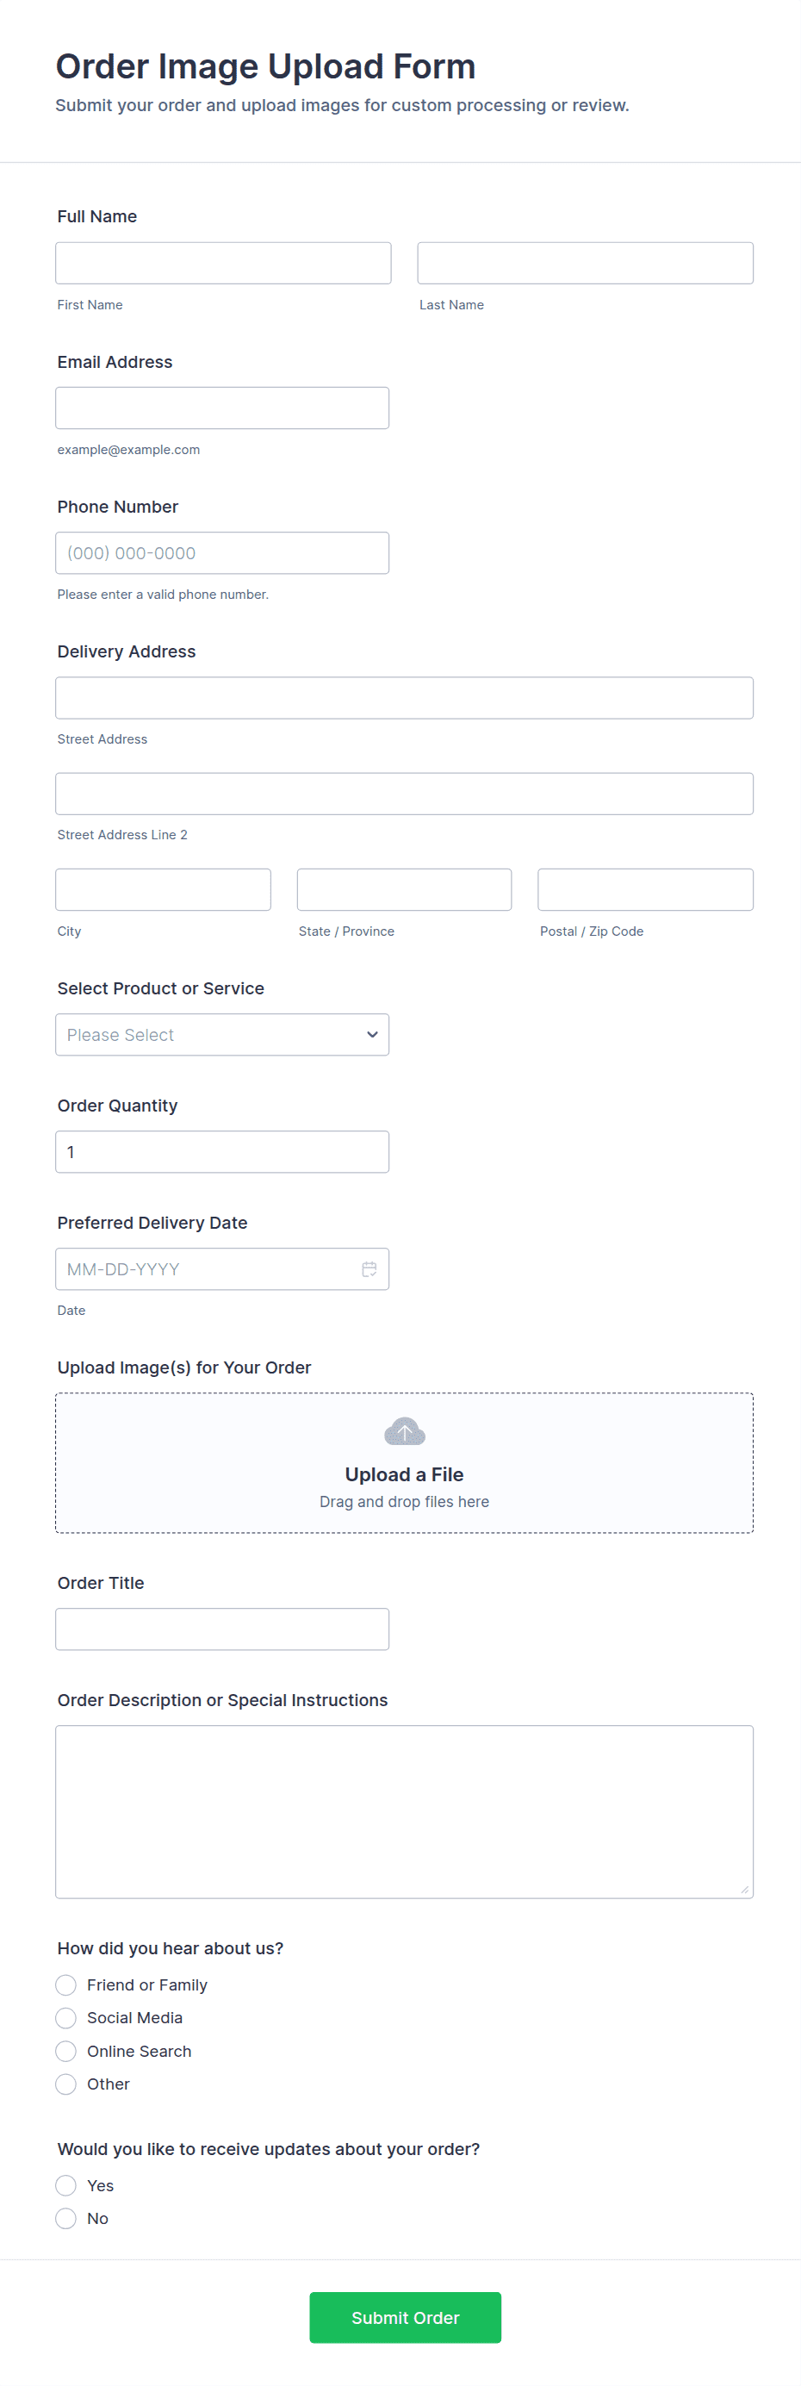Click the Order Title input box
This screenshot has height=2386, width=801.
(222, 1629)
